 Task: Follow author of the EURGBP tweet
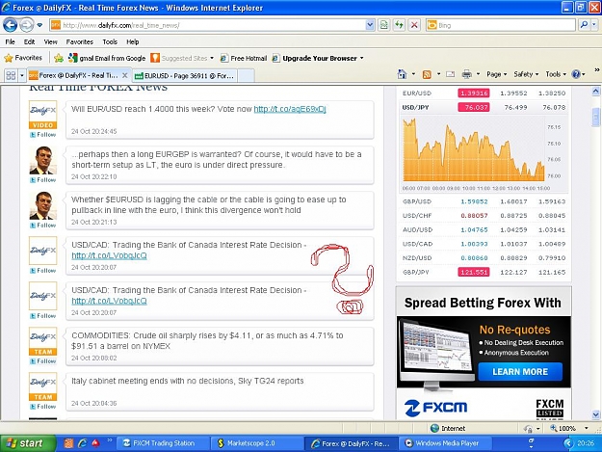(x=43, y=180)
